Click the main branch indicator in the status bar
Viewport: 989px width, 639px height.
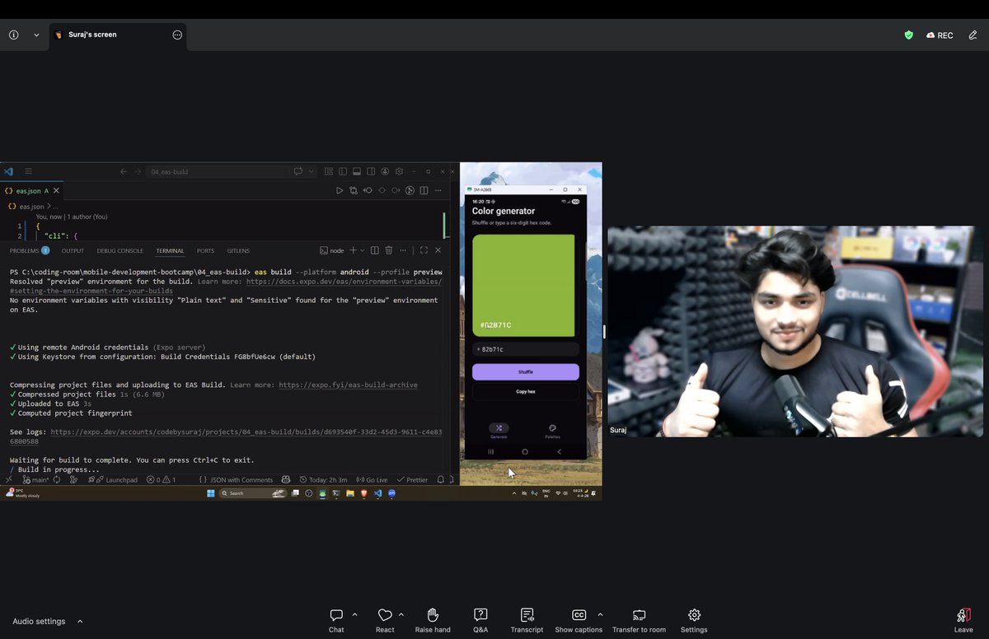pyautogui.click(x=35, y=479)
